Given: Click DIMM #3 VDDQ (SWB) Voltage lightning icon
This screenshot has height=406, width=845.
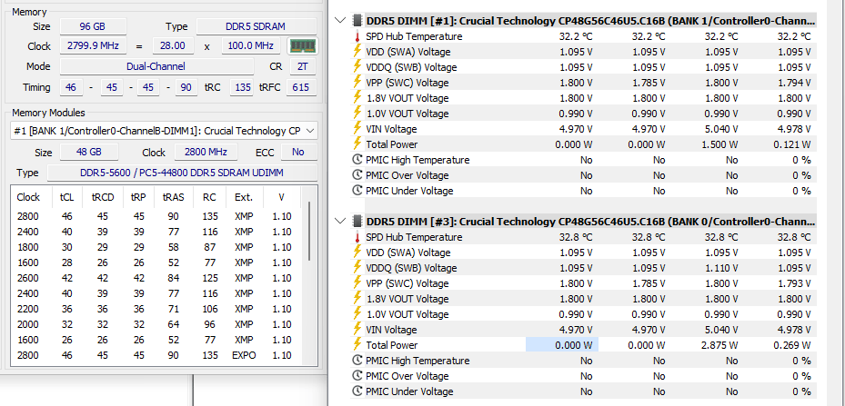Looking at the screenshot, I should (x=357, y=268).
